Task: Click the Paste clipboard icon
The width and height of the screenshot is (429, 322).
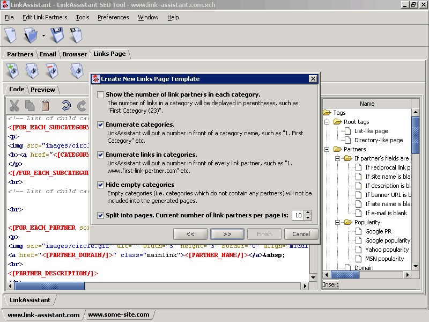Action: [46, 106]
